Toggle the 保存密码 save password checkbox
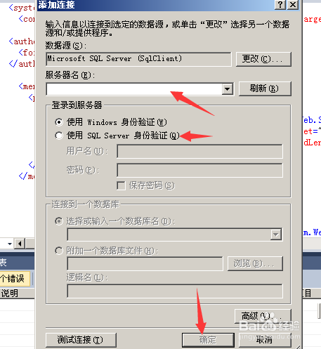 pos(121,185)
